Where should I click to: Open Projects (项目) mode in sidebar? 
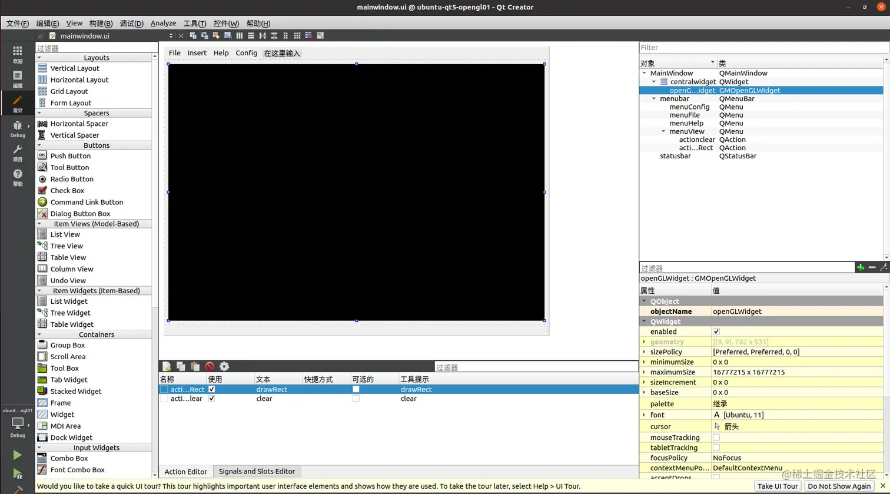click(18, 153)
